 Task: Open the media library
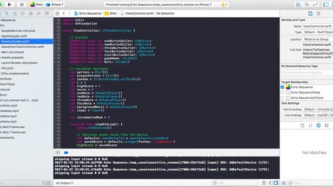pyautogui.click(x=326, y=126)
